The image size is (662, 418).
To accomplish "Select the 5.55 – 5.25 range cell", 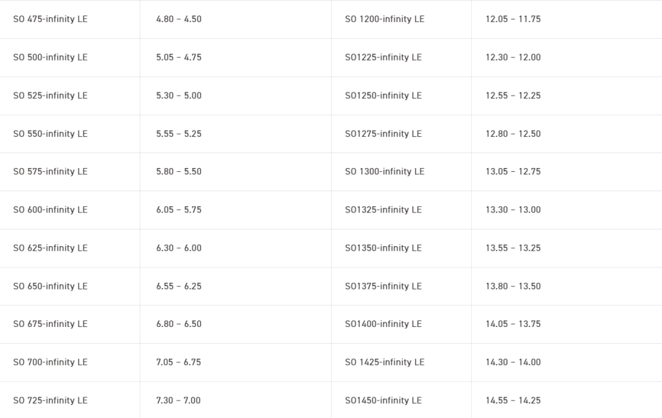I will tap(179, 134).
